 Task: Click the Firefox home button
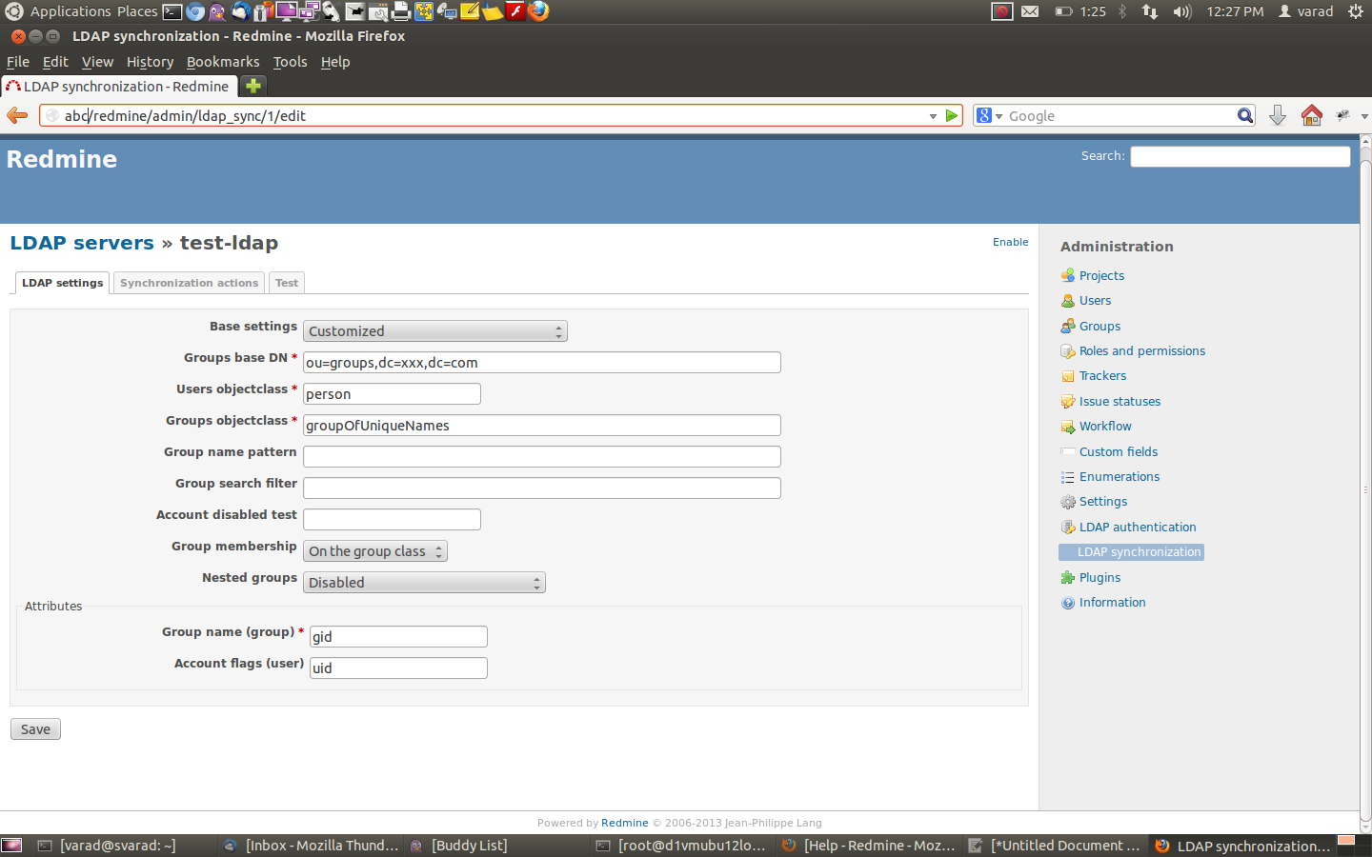pos(1311,115)
